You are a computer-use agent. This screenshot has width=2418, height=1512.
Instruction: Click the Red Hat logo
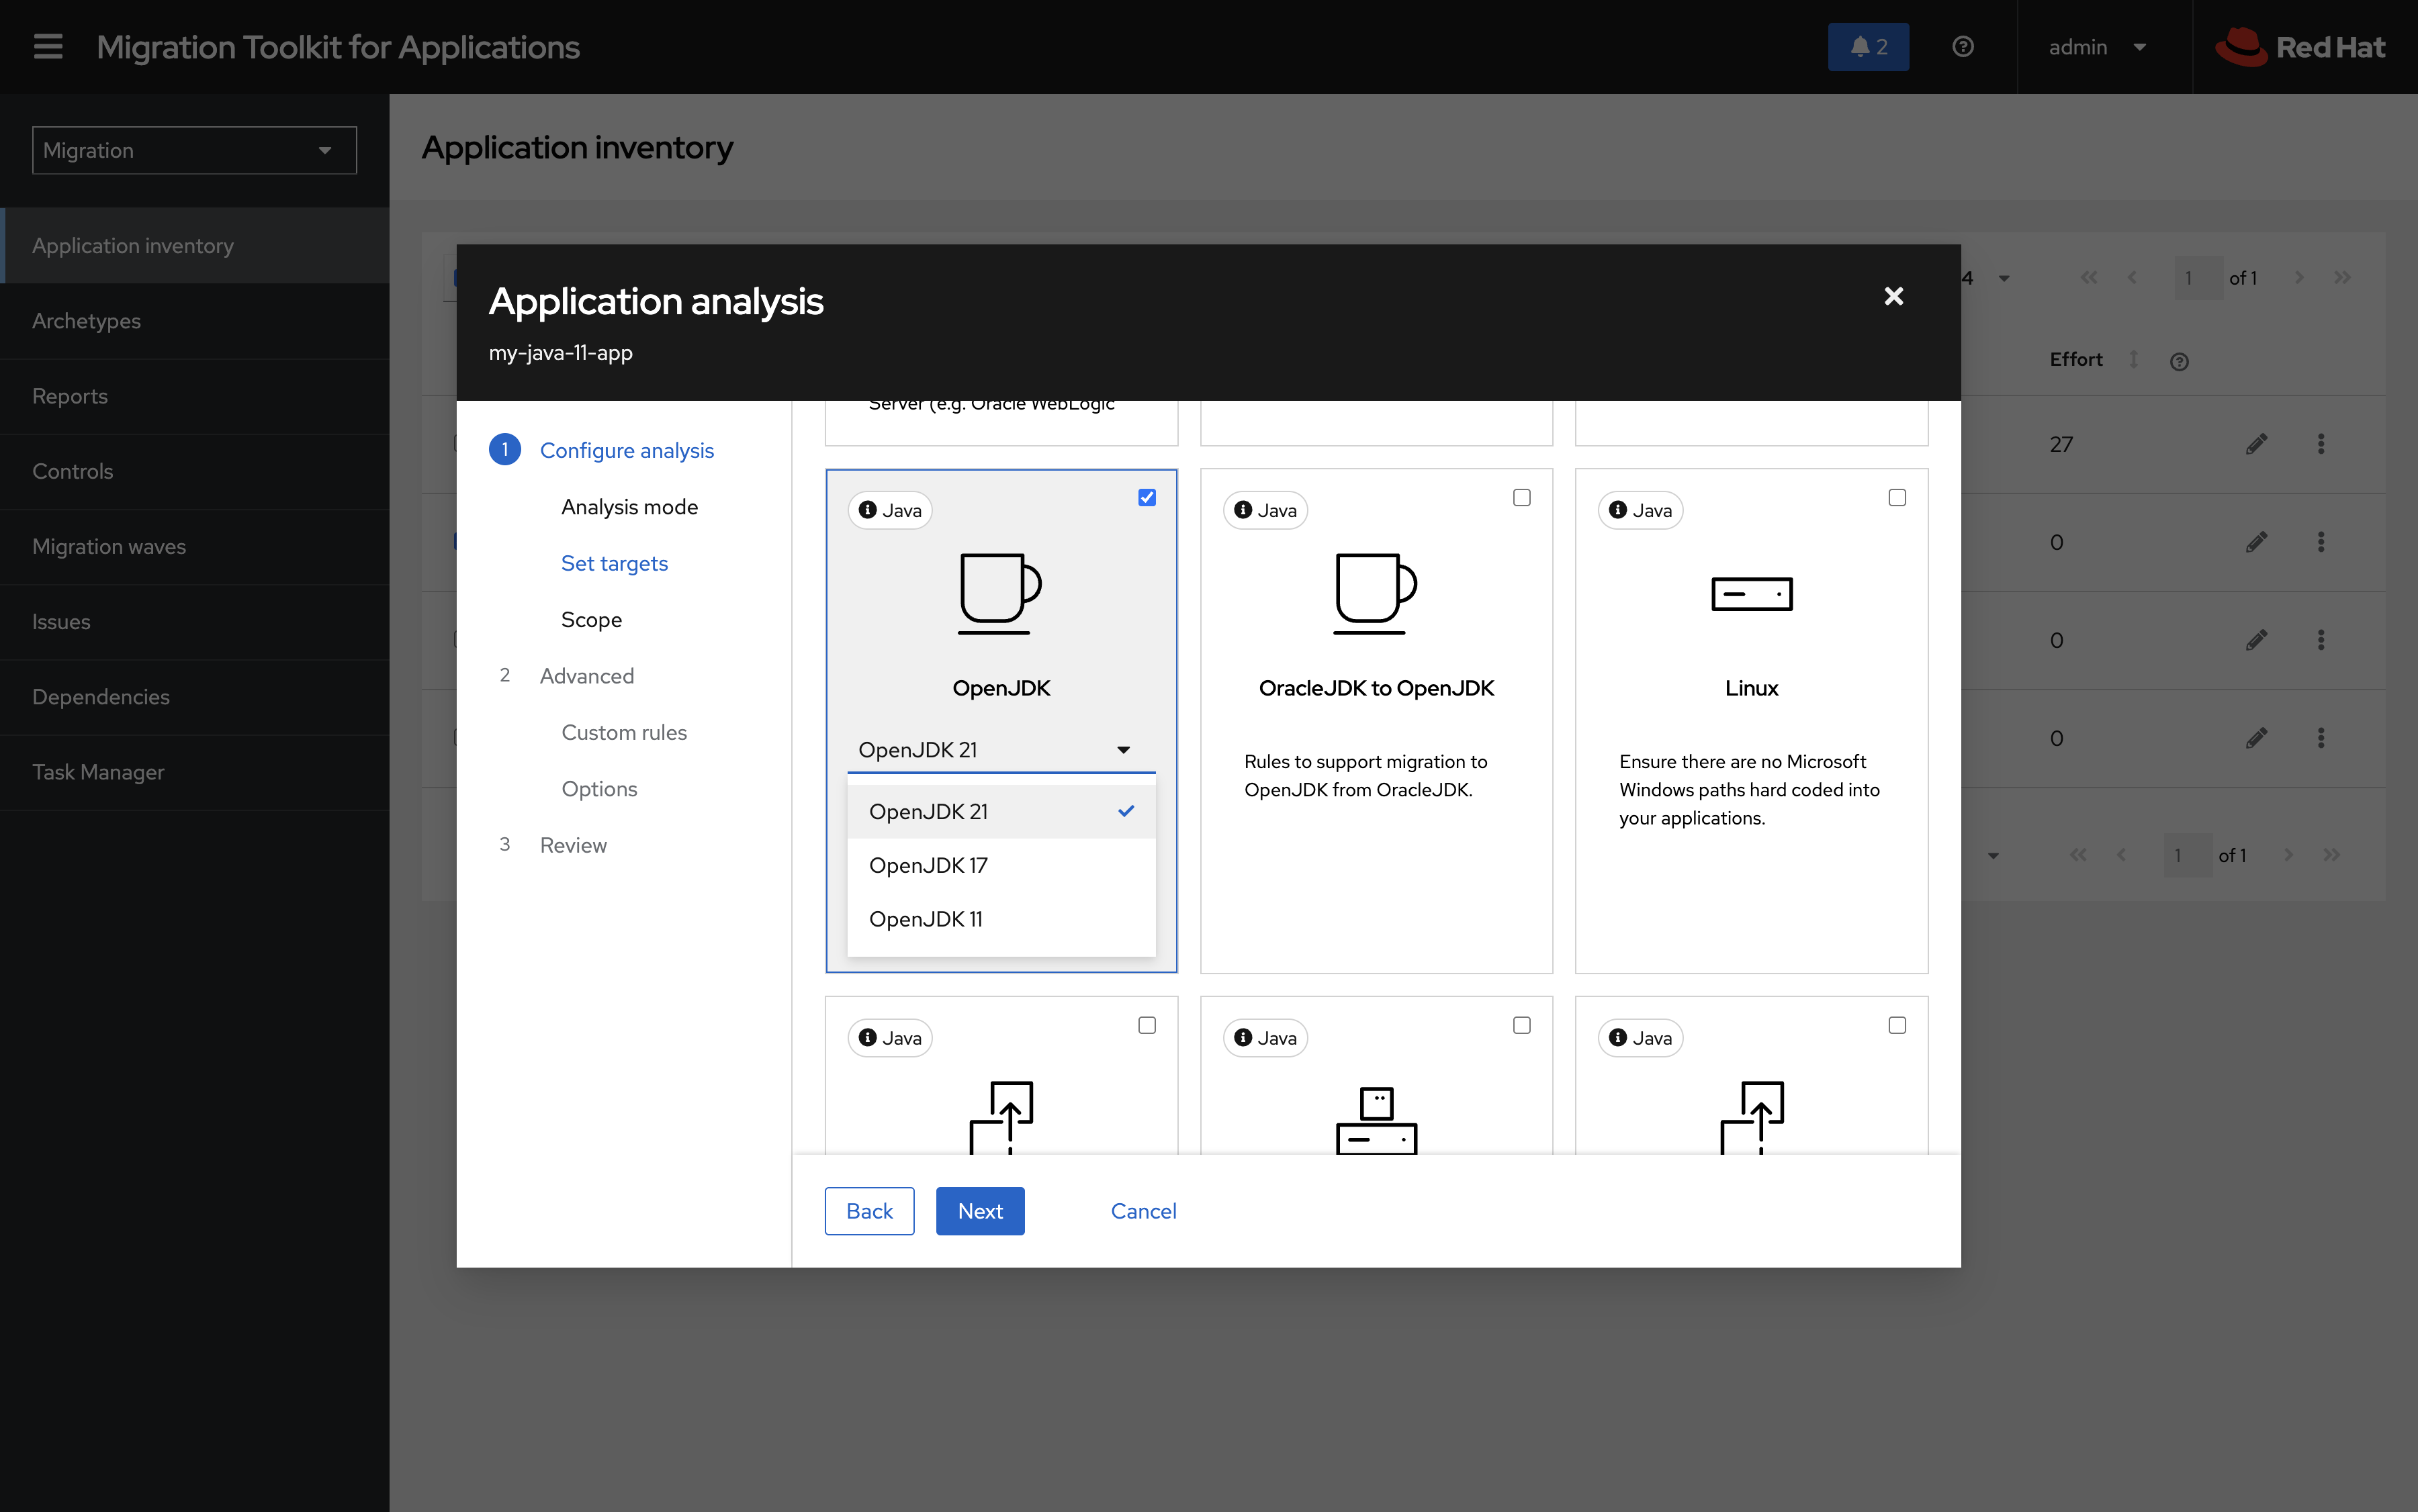tap(2299, 47)
